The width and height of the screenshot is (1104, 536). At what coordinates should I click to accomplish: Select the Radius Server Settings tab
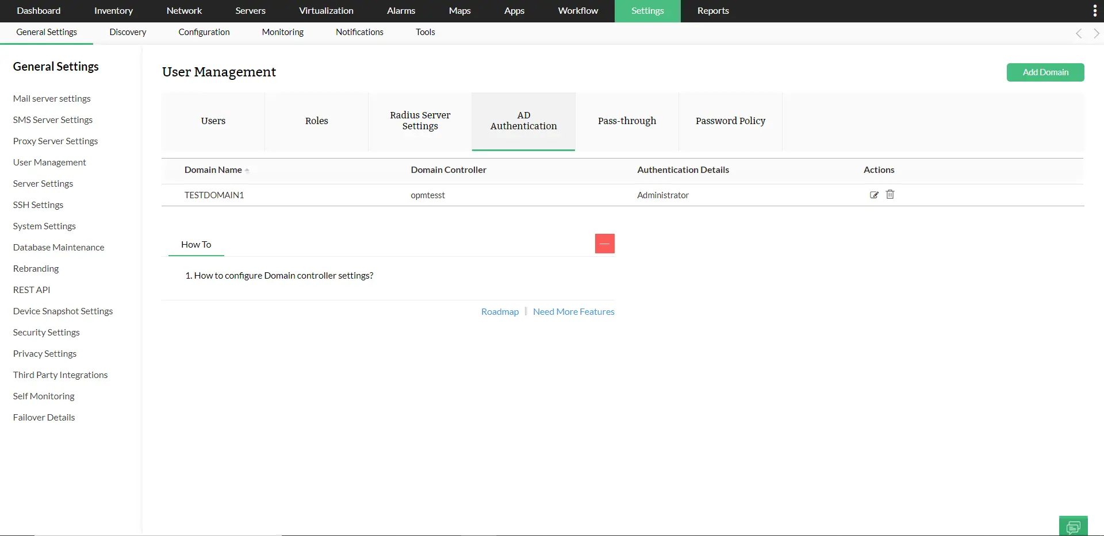(x=420, y=121)
